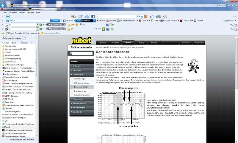The image size is (238, 143).
Task: Click the nubert magnifier search icon
Action: (70, 53)
